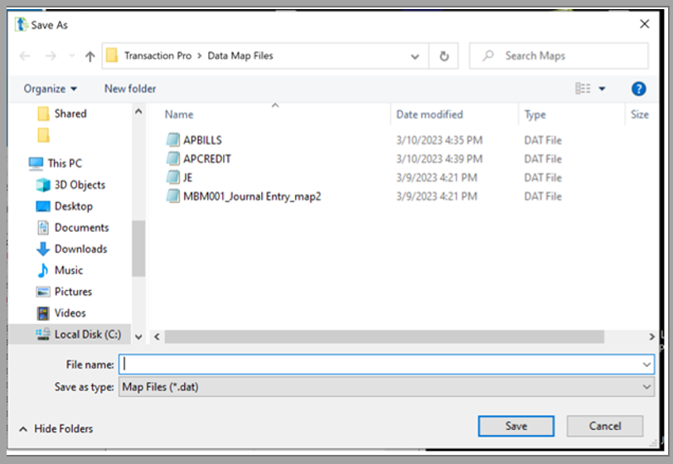Collapse the dialog with Hide Folders
673x464 pixels.
pyautogui.click(x=56, y=429)
